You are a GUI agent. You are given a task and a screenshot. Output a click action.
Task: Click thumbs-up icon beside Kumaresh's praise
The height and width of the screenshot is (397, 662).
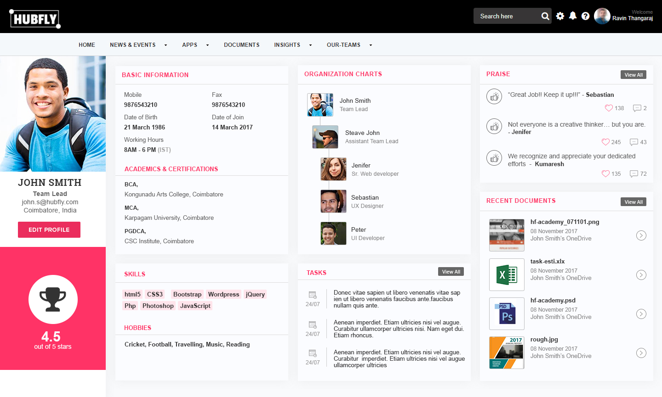(x=494, y=158)
